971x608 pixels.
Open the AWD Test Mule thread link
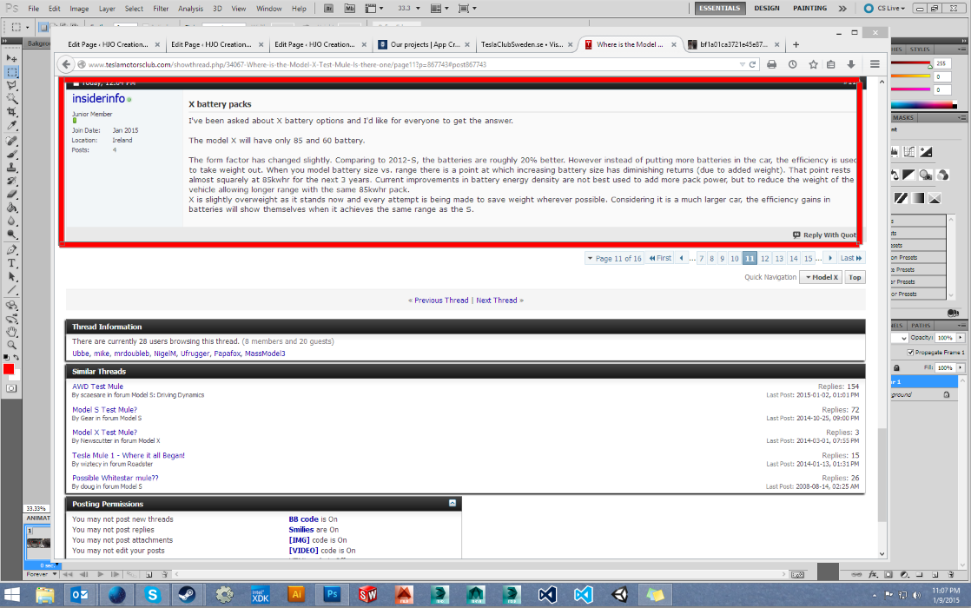coord(97,387)
